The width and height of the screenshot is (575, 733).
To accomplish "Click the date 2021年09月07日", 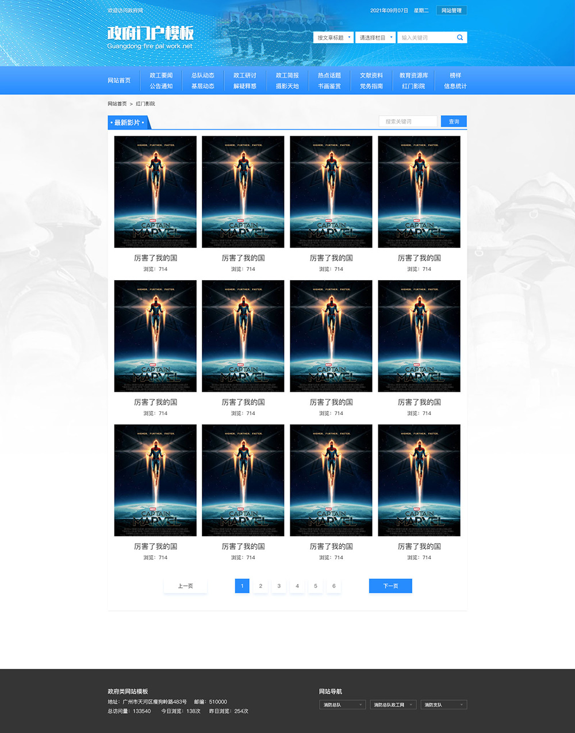I will click(x=389, y=10).
